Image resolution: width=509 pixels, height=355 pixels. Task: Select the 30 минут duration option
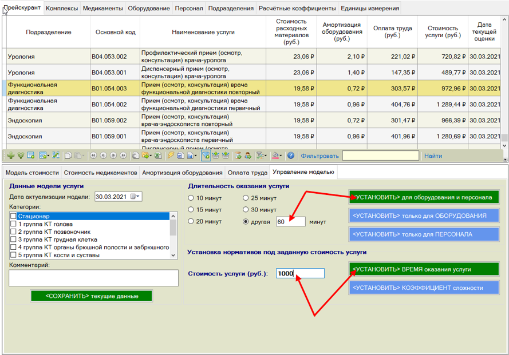(247, 210)
